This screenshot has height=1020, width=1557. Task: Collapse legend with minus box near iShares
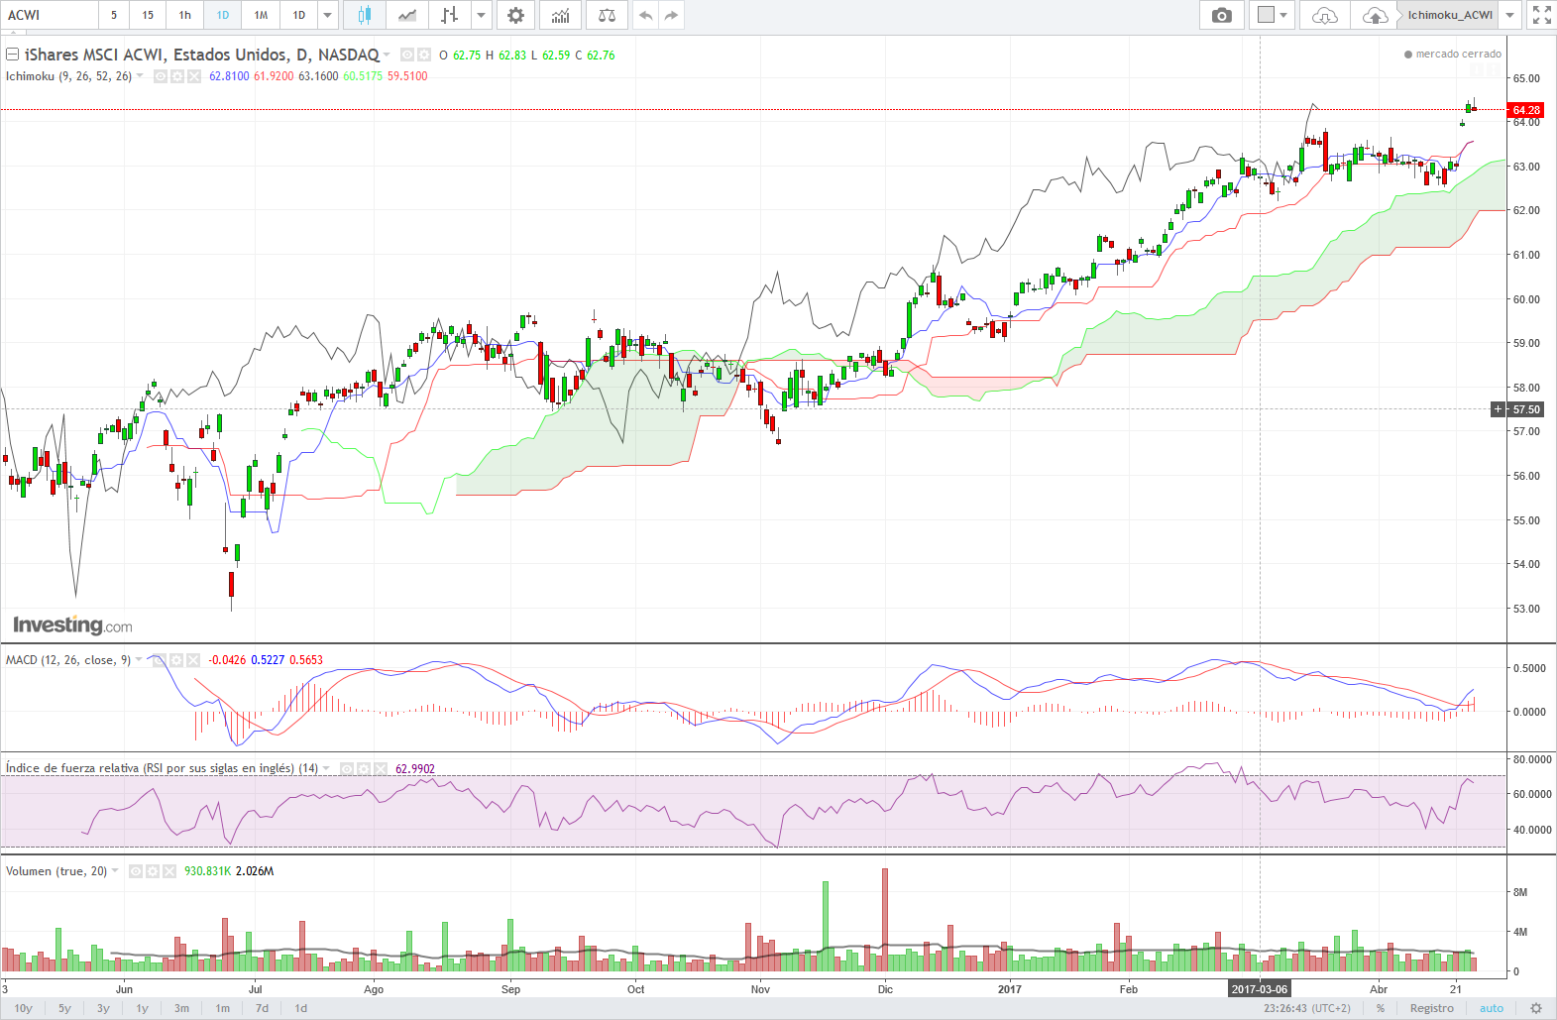coord(13,55)
